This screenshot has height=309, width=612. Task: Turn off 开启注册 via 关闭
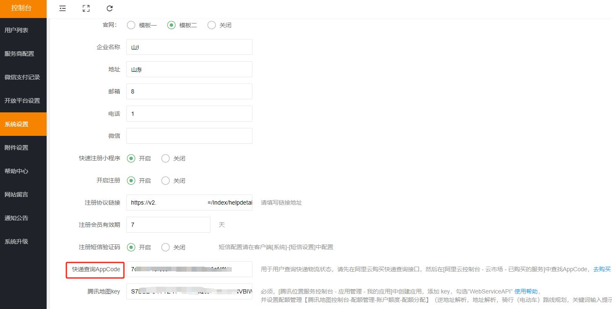[x=165, y=181]
